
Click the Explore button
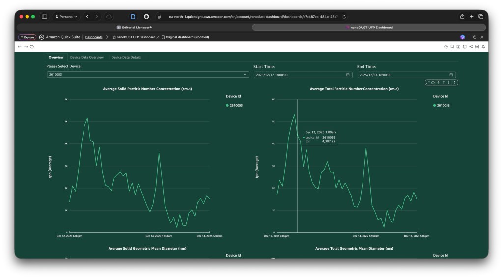[27, 37]
